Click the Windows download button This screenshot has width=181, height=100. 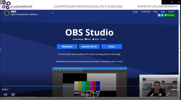tap(67, 47)
